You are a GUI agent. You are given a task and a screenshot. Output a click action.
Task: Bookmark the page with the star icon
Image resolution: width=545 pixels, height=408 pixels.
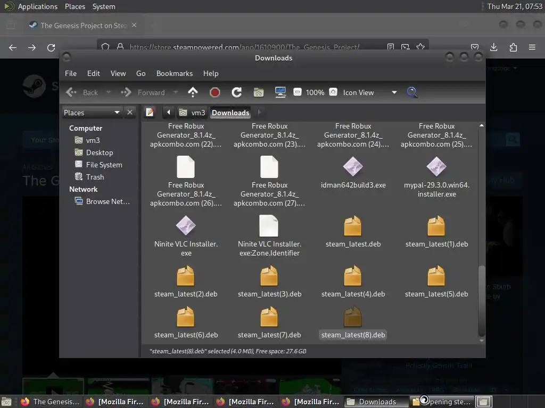click(x=420, y=47)
